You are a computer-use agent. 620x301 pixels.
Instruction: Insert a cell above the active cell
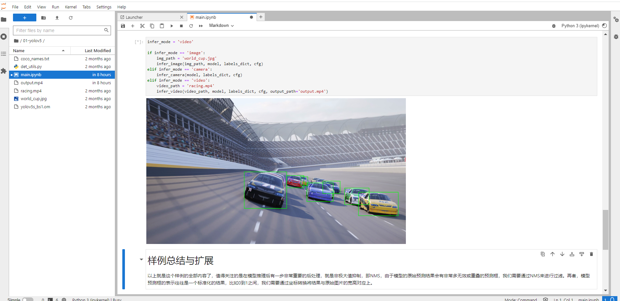pyautogui.click(x=572, y=254)
